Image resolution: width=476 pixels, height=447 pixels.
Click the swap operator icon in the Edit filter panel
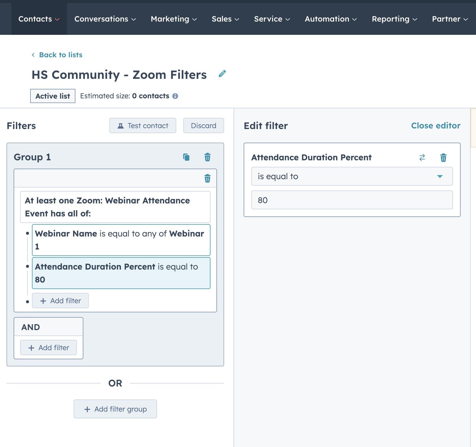tap(422, 158)
